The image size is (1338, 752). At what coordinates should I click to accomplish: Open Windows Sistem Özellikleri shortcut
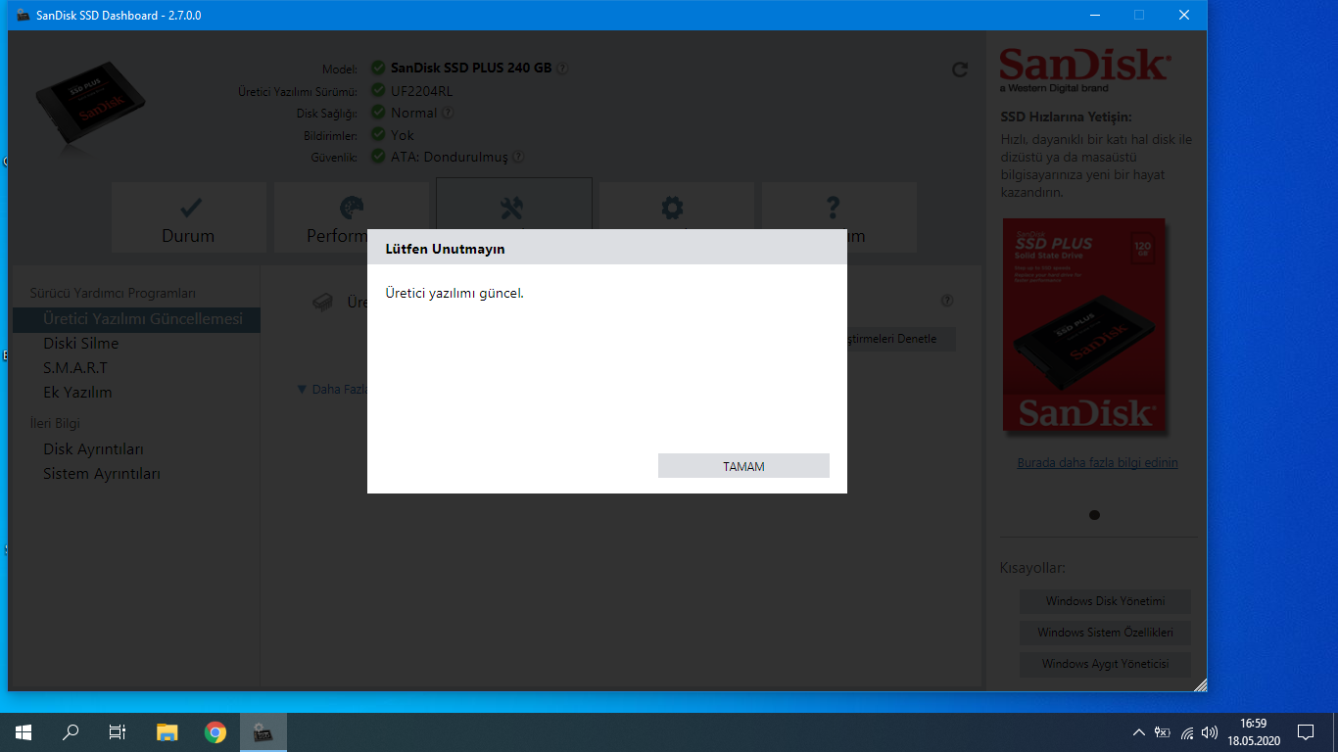click(x=1105, y=633)
